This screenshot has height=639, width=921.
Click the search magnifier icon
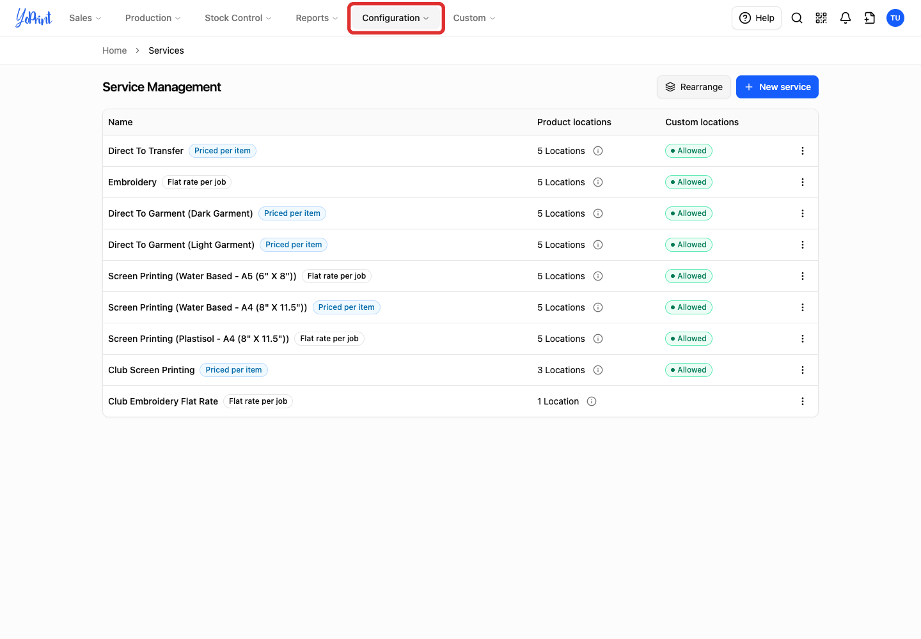[x=797, y=18]
